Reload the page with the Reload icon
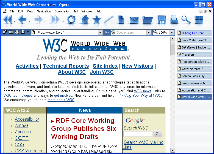 tap(71, 20)
